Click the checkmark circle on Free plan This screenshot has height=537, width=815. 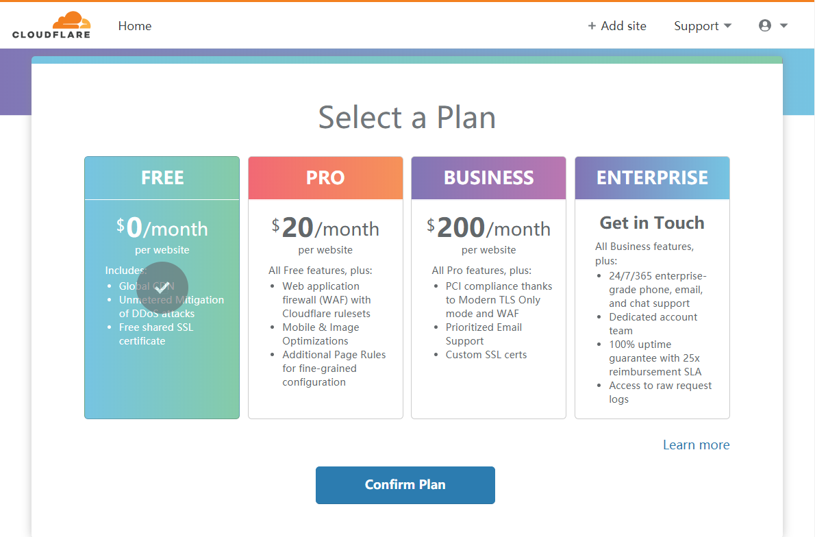(x=162, y=288)
